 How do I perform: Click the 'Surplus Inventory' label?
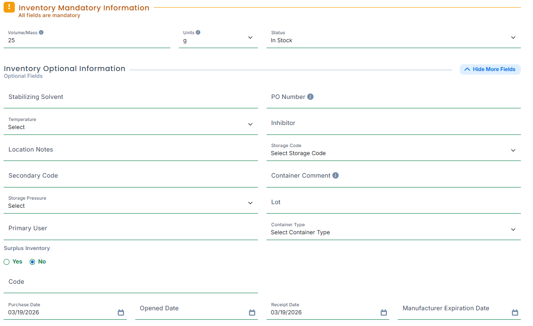click(27, 248)
